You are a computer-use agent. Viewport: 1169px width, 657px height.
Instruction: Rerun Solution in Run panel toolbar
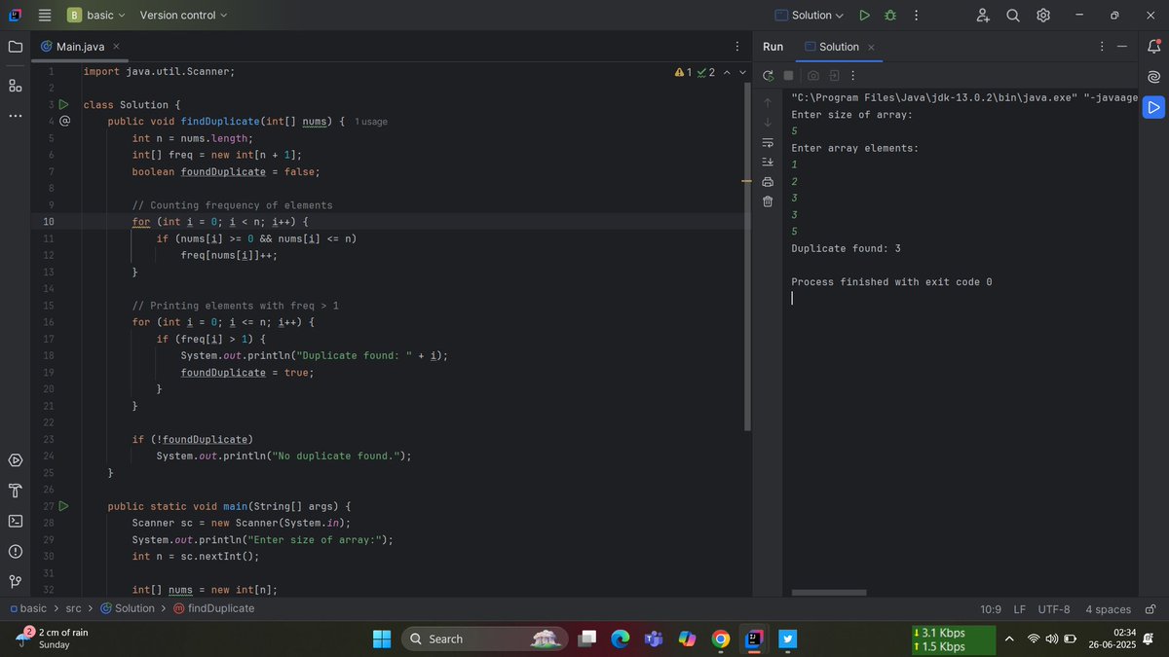coord(768,76)
